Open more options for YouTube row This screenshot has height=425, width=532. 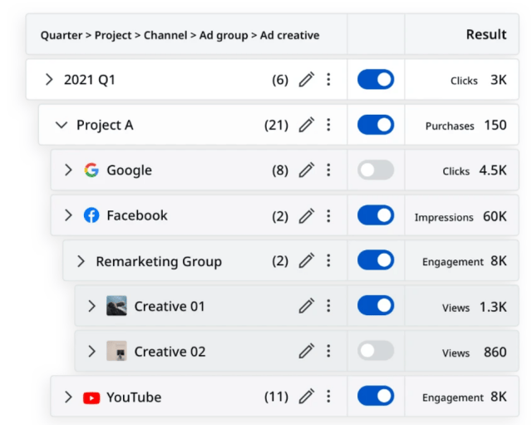(328, 396)
